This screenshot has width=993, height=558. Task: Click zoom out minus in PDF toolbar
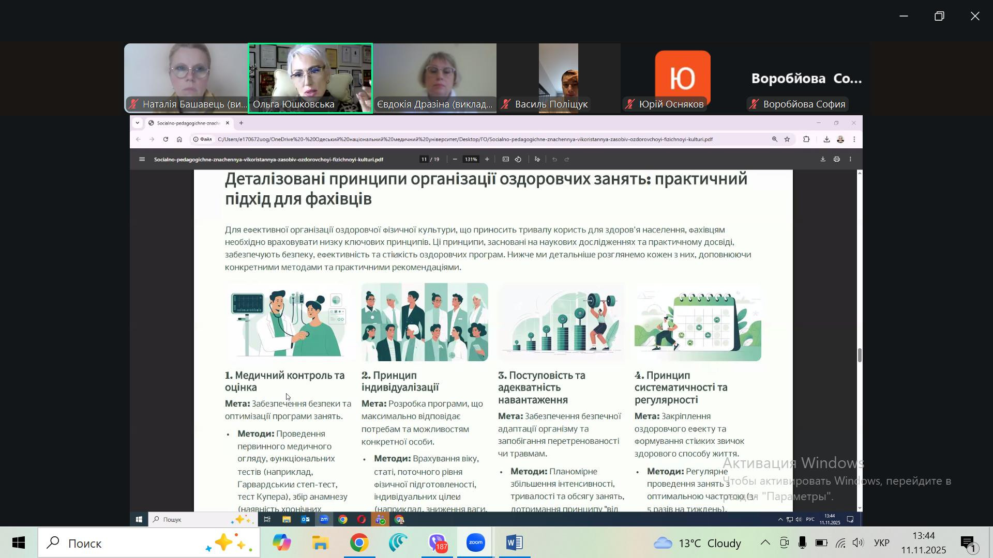coord(455,160)
